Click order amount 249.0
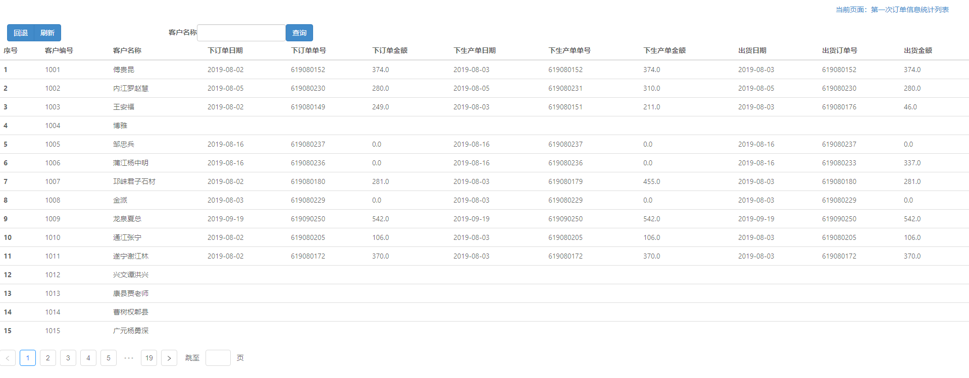 point(381,107)
